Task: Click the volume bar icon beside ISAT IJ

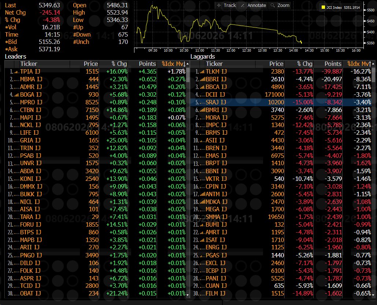Action: (x=202, y=240)
